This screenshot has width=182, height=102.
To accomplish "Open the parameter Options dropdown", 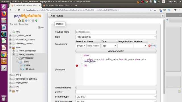I will (x=140, y=46).
